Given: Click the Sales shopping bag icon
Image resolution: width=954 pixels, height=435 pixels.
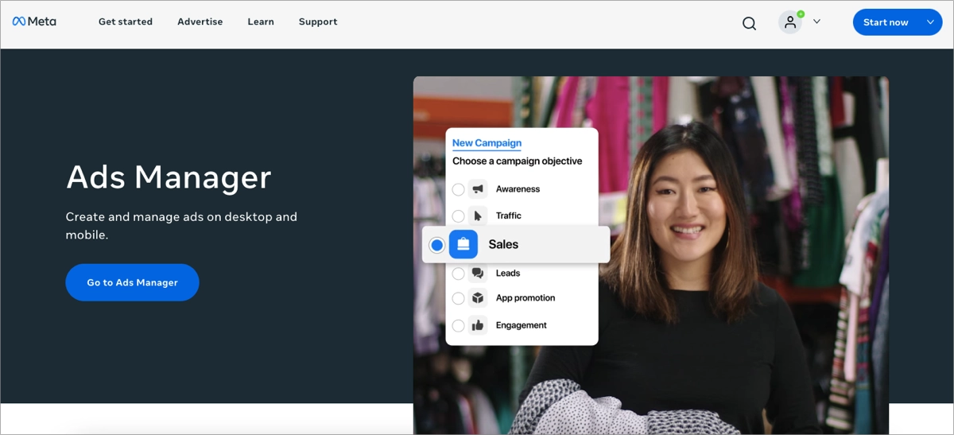Looking at the screenshot, I should 463,245.
